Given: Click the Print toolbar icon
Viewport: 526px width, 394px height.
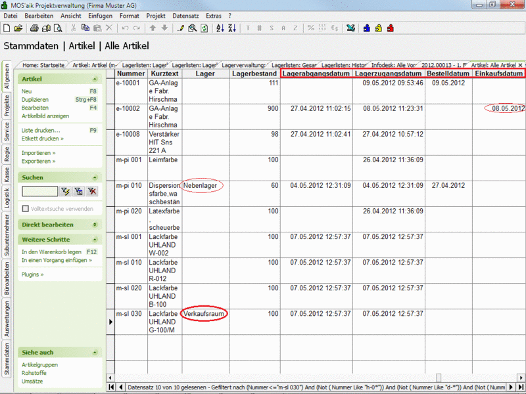Looking at the screenshot, I should 34,28.
